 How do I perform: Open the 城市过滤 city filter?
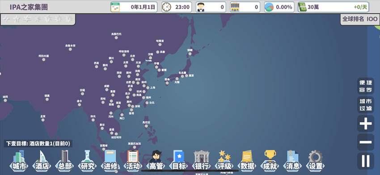point(365,105)
